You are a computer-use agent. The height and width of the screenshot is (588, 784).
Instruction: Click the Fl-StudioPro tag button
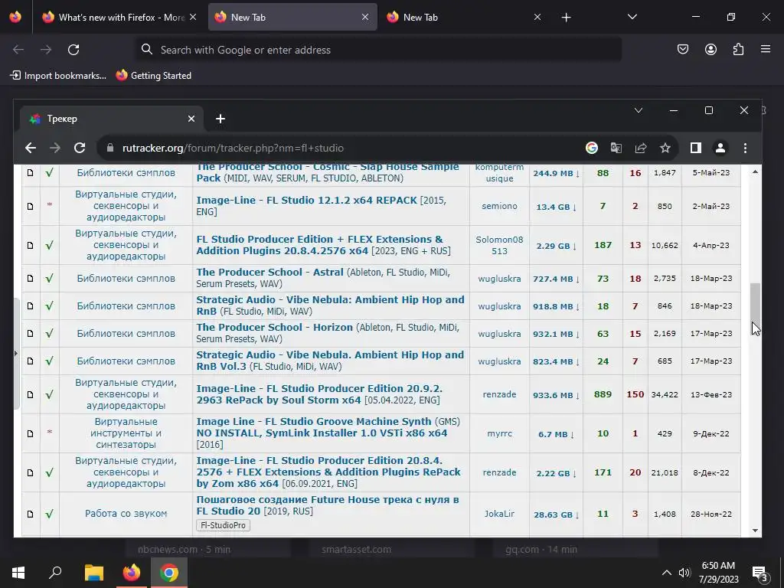(x=223, y=525)
